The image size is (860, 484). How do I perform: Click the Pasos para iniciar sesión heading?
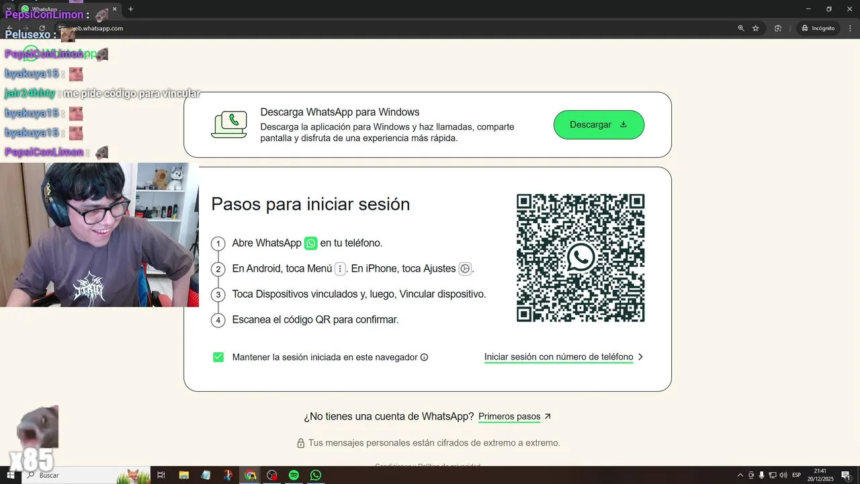[310, 204]
